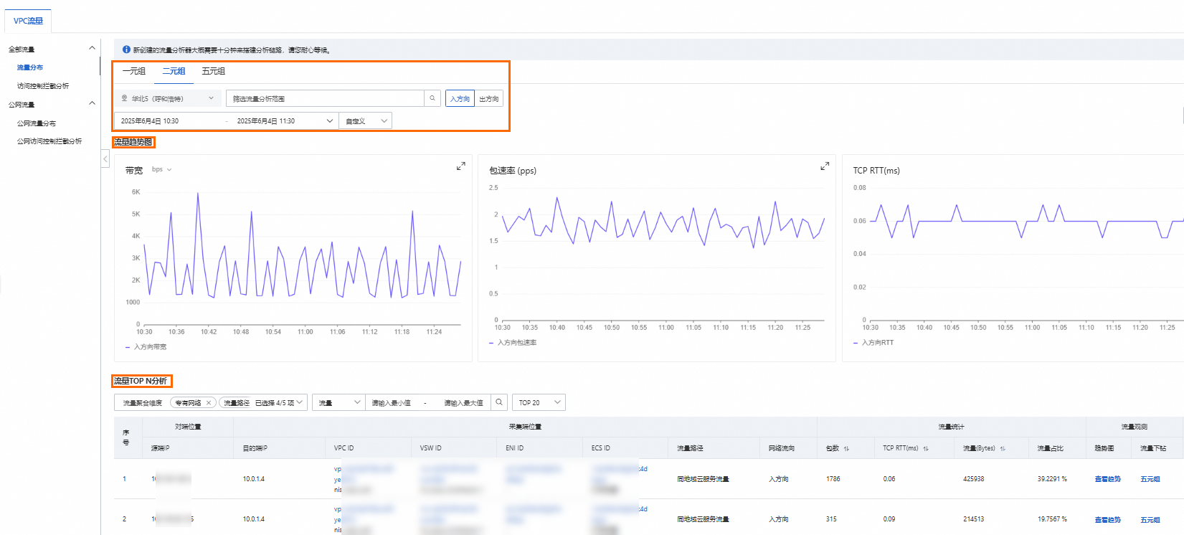Click search icon in 筛选流量分析范围 field
This screenshot has width=1184, height=535.
pos(432,98)
